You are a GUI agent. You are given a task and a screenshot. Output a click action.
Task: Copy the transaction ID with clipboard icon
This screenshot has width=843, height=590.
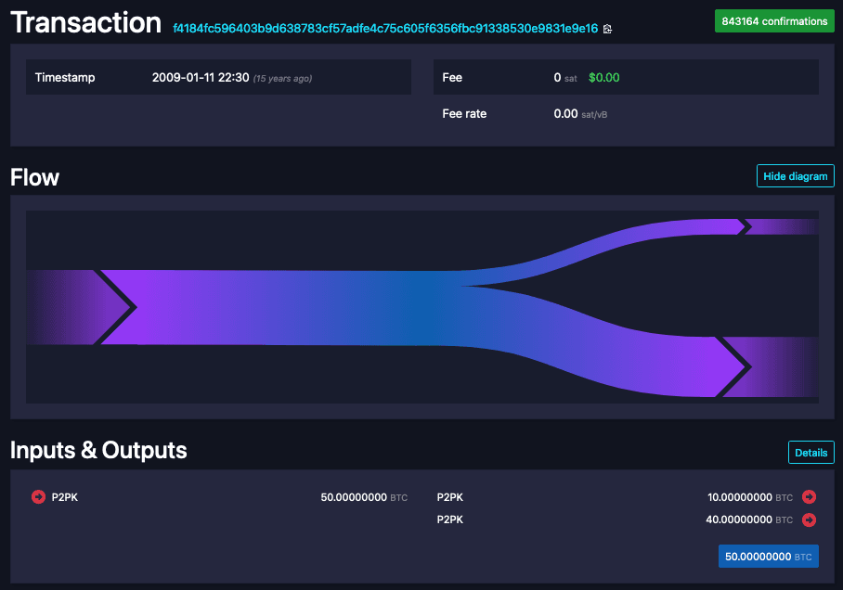pos(607,29)
